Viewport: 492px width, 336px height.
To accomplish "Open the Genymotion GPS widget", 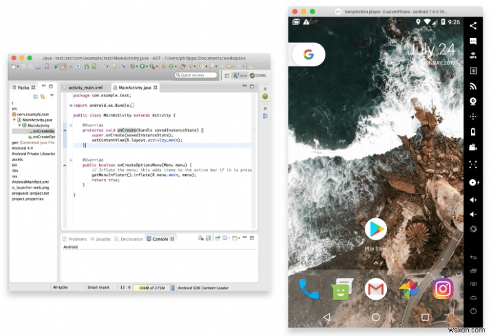I will (473, 56).
